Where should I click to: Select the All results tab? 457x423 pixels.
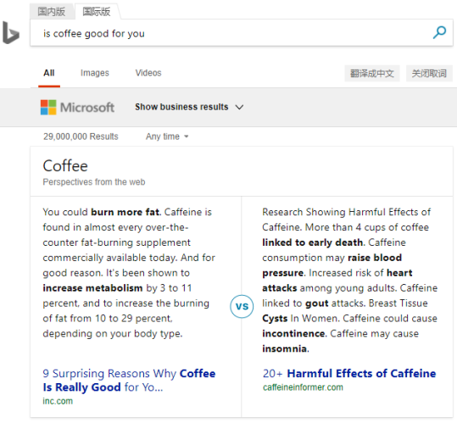coord(49,73)
